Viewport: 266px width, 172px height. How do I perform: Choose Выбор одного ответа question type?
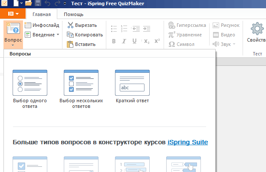coord(30,89)
